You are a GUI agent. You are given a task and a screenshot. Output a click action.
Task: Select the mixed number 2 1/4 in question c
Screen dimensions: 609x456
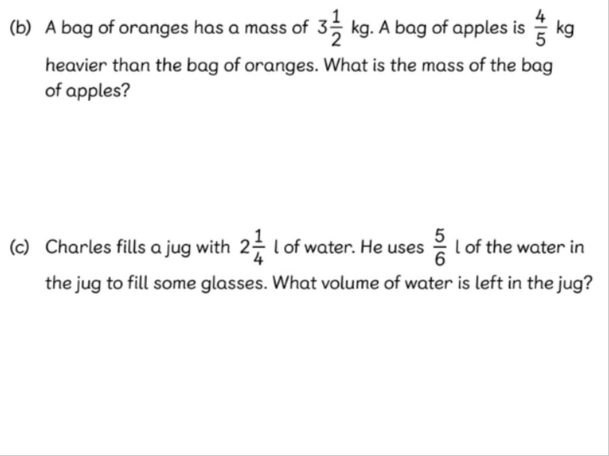pos(252,247)
